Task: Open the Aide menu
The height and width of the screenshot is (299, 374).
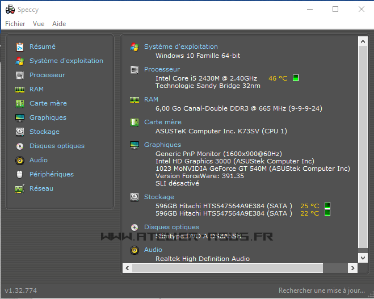Action: point(59,24)
